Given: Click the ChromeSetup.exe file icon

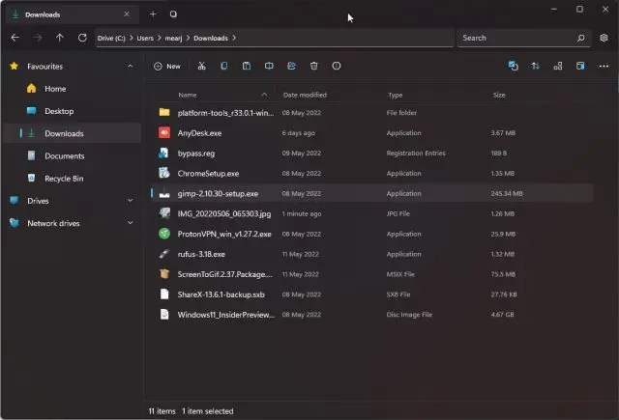Looking at the screenshot, I should click(x=164, y=173).
